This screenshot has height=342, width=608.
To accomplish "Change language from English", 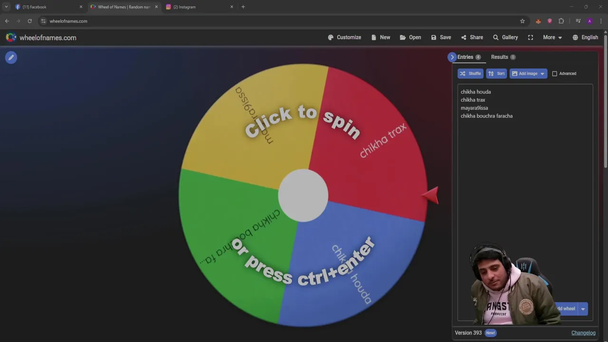I will click(585, 38).
